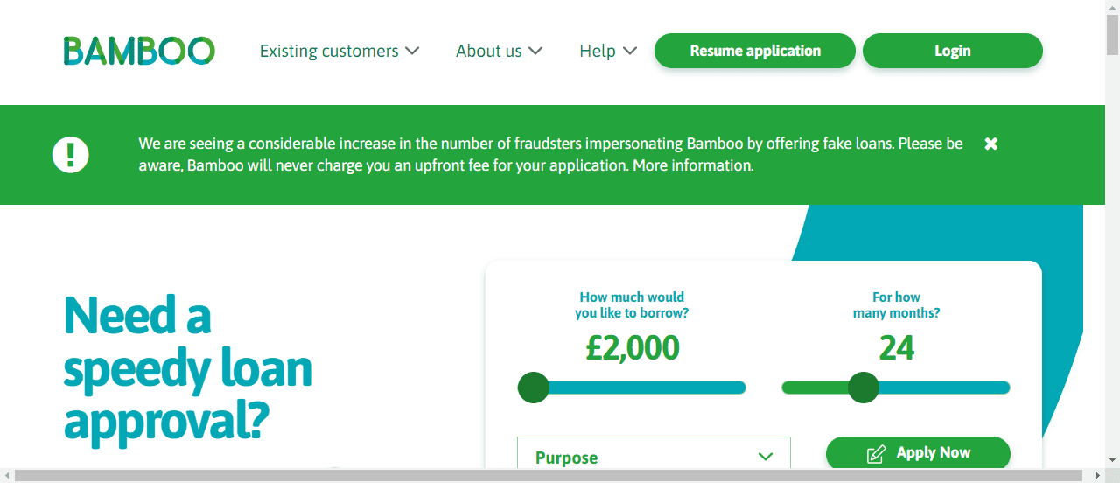Viewport: 1120px width, 483px height.
Task: Click the vertical scrollbar down arrow
Action: (x=1112, y=460)
